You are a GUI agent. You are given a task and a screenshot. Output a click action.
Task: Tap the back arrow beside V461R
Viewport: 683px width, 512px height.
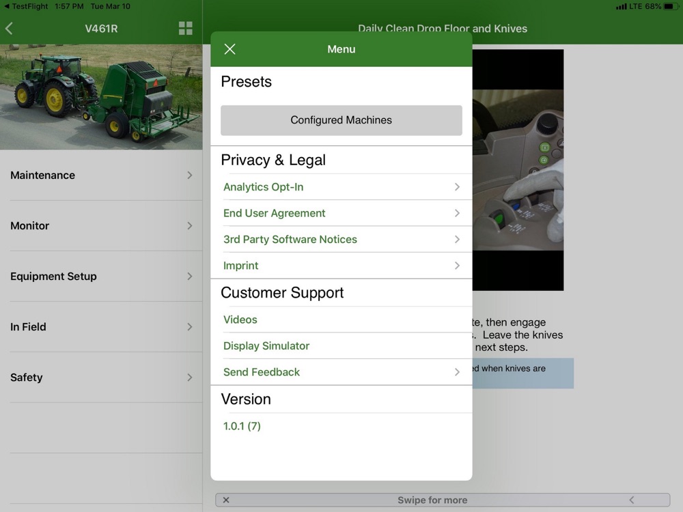click(9, 29)
